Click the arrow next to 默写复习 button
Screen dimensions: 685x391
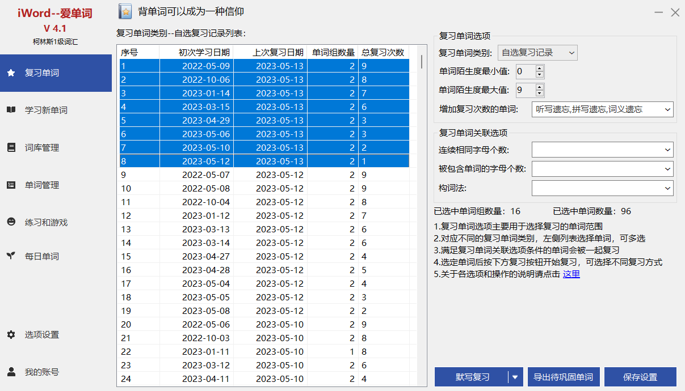[515, 377]
